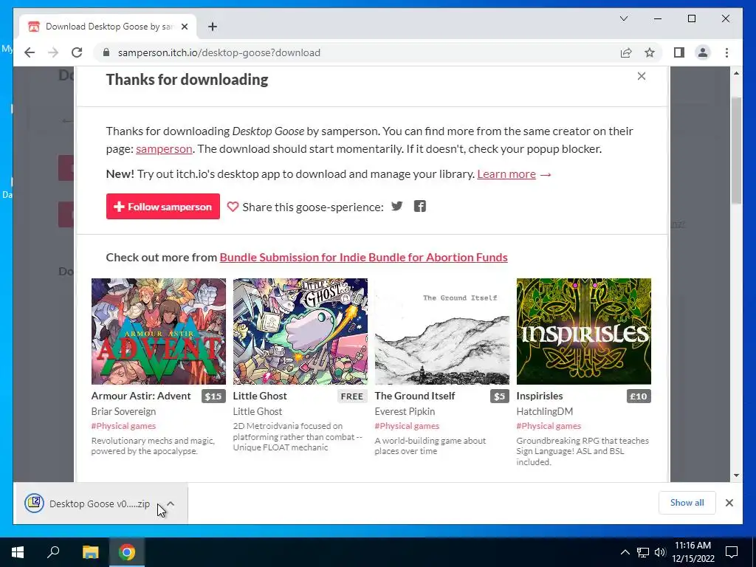Viewport: 756px width, 567px height.
Task: Open The Ground Itself cover image
Action: tap(442, 331)
